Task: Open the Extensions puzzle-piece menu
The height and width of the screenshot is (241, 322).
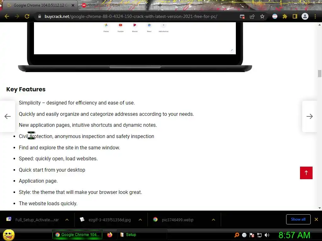Action: click(285, 16)
